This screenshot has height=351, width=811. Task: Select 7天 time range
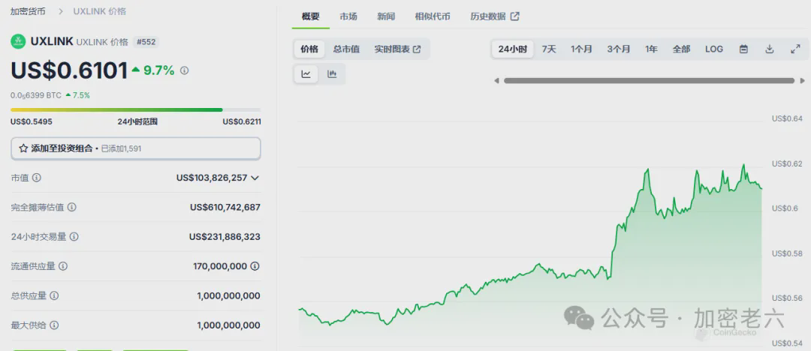click(549, 49)
